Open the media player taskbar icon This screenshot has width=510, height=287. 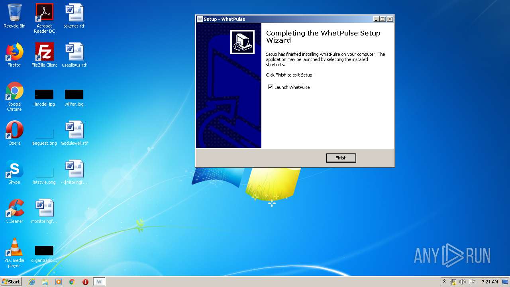pos(59,282)
